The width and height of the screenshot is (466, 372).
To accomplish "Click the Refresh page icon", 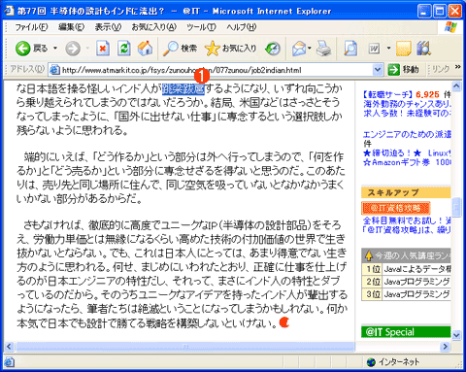I will pyautogui.click(x=123, y=49).
